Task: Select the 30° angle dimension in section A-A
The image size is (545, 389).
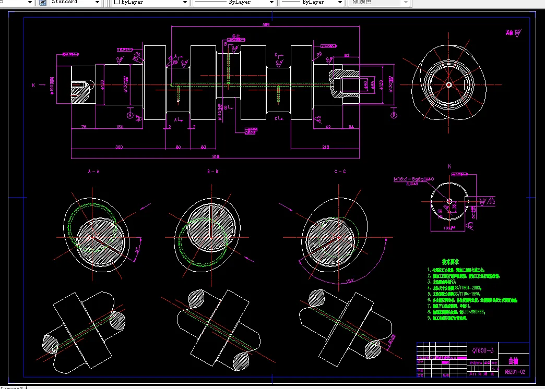Action: 136,251
